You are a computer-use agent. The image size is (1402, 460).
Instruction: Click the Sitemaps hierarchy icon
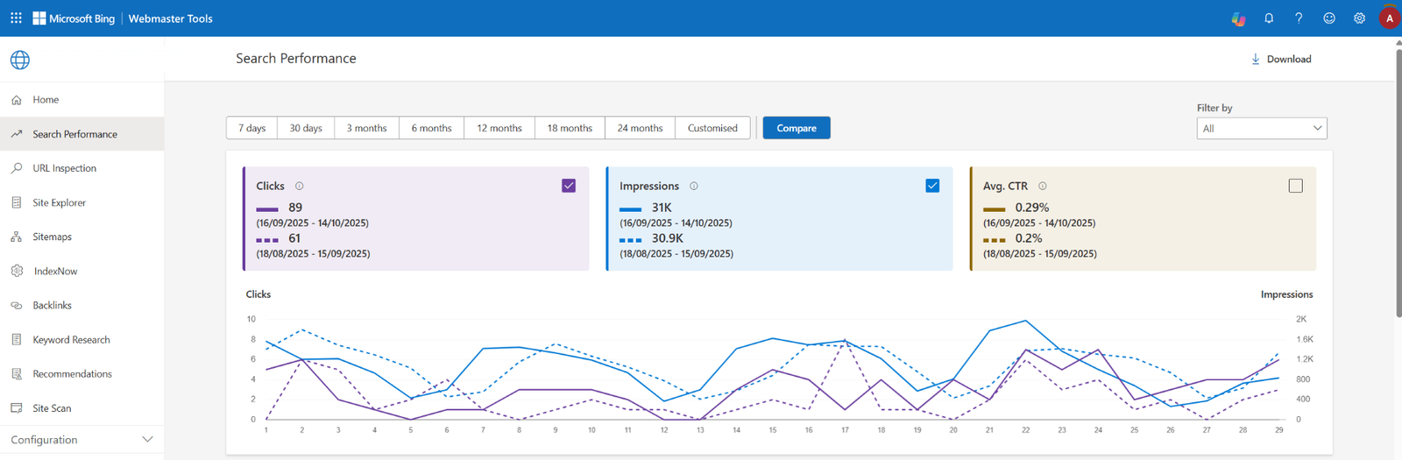click(x=17, y=237)
